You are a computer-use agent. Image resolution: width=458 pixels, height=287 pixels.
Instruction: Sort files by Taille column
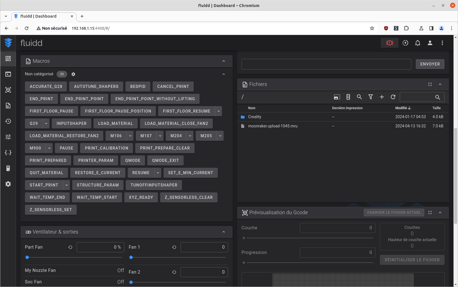(x=436, y=108)
